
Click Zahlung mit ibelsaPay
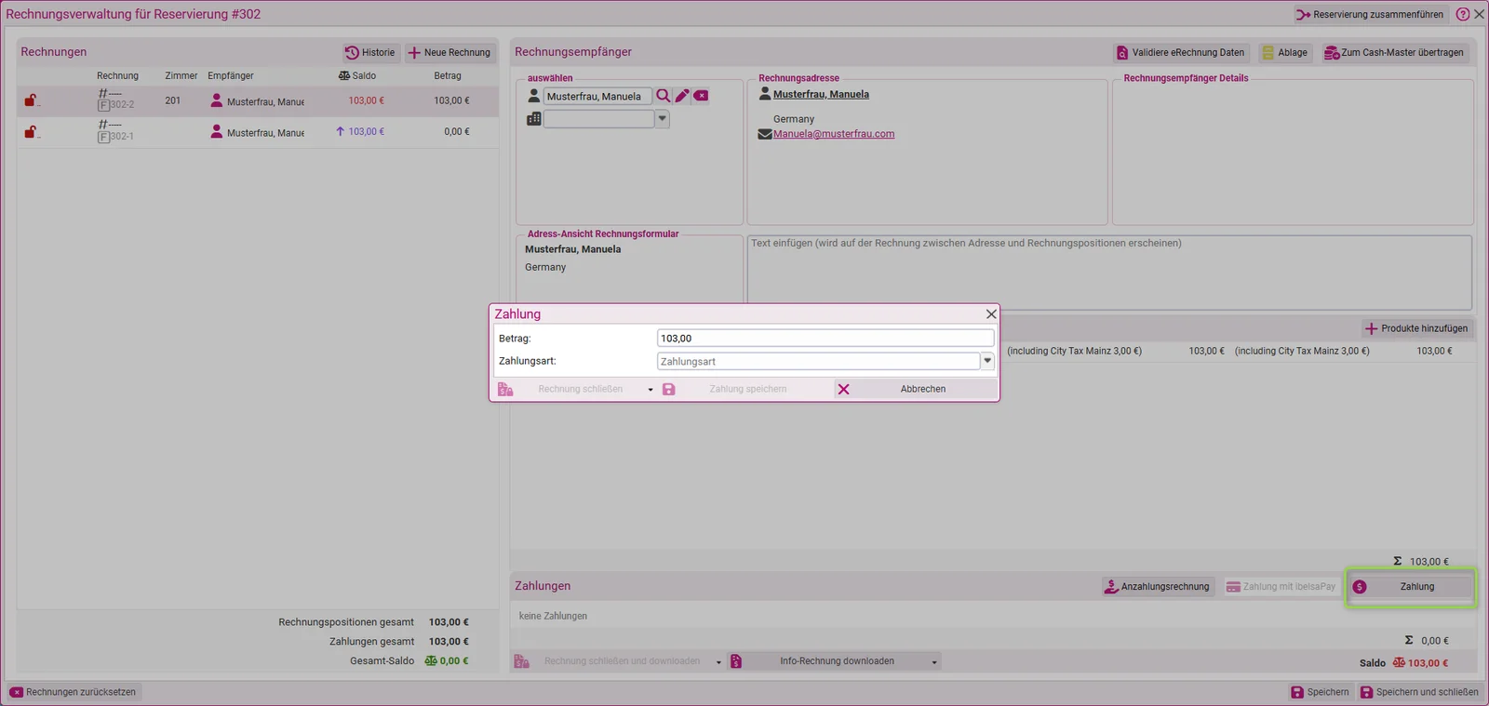point(1281,587)
